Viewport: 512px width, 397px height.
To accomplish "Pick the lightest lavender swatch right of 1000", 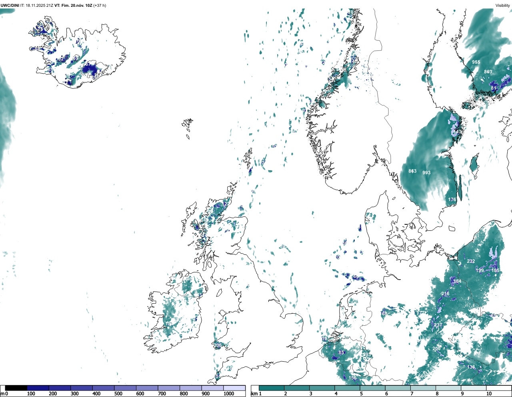I will (x=234, y=388).
